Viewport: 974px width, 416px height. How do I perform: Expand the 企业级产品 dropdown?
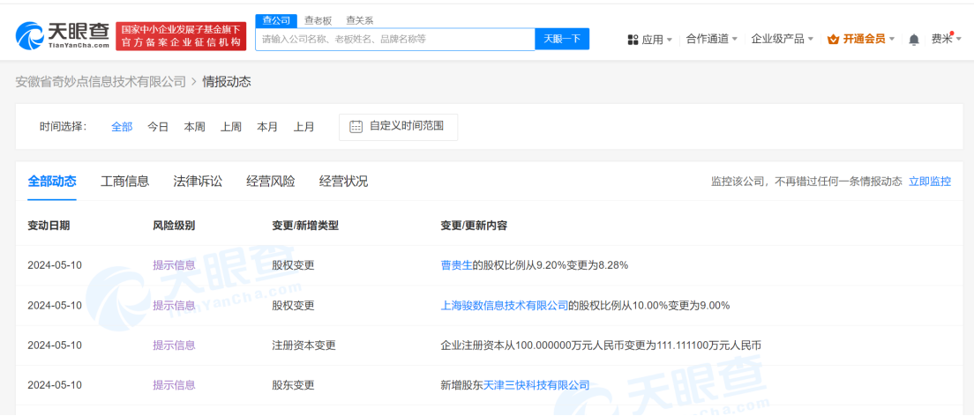783,39
